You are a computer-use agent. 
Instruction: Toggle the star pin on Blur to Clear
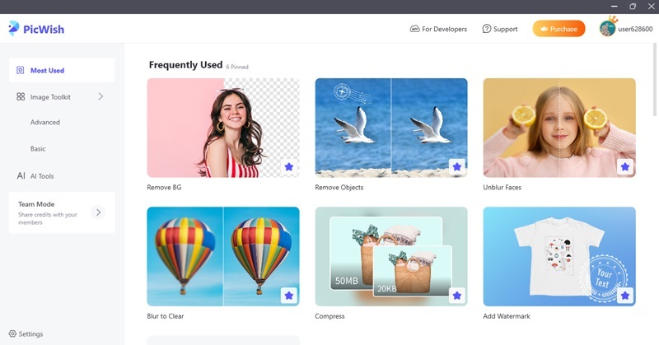(x=289, y=296)
